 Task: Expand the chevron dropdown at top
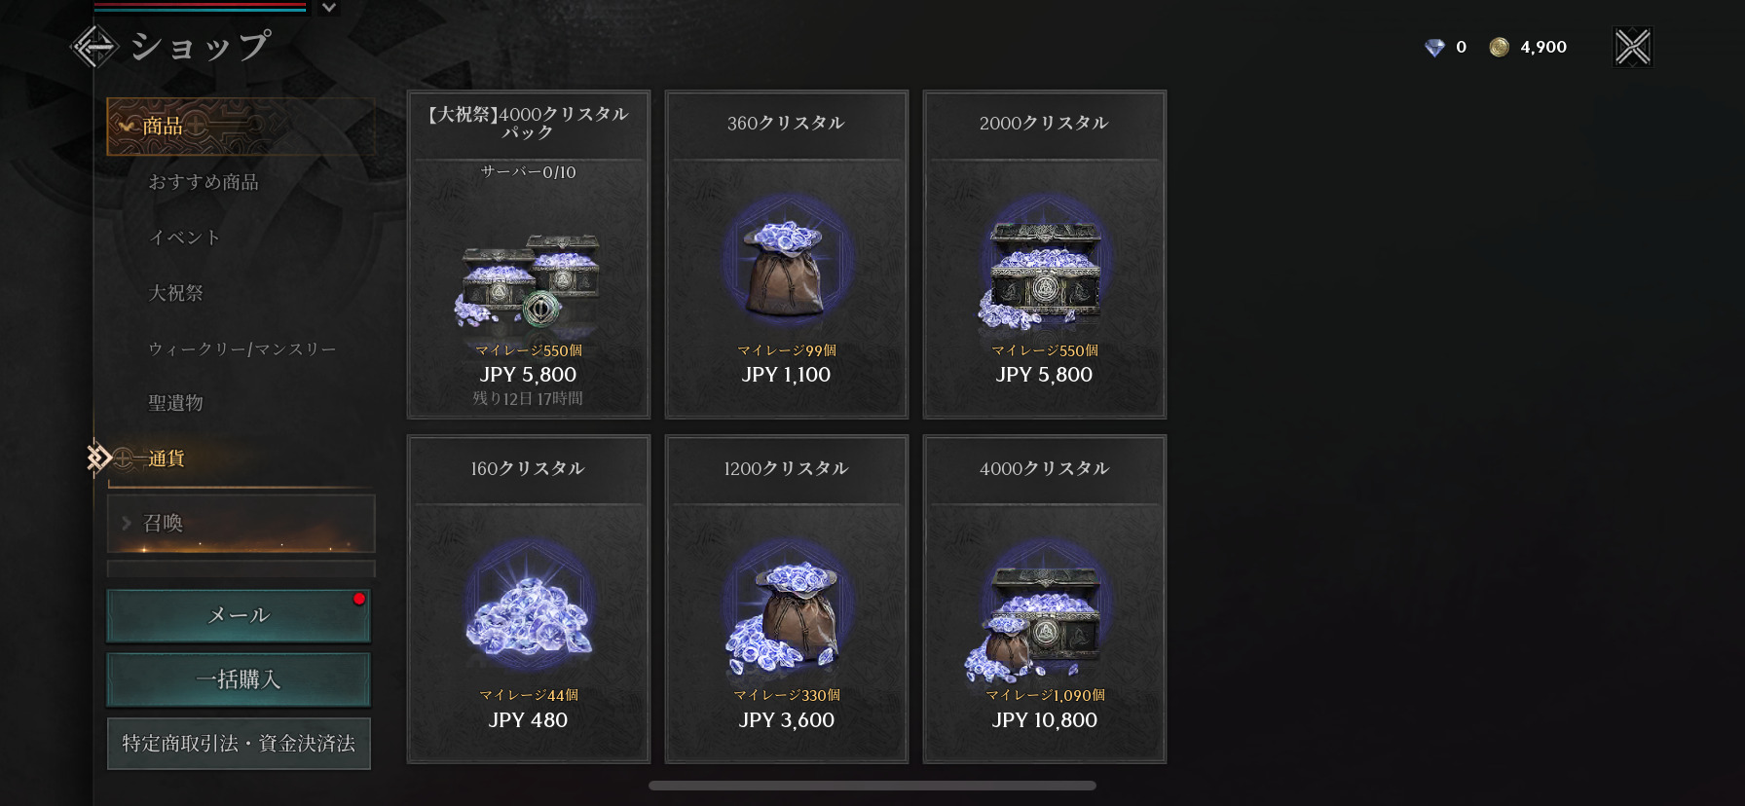click(329, 8)
